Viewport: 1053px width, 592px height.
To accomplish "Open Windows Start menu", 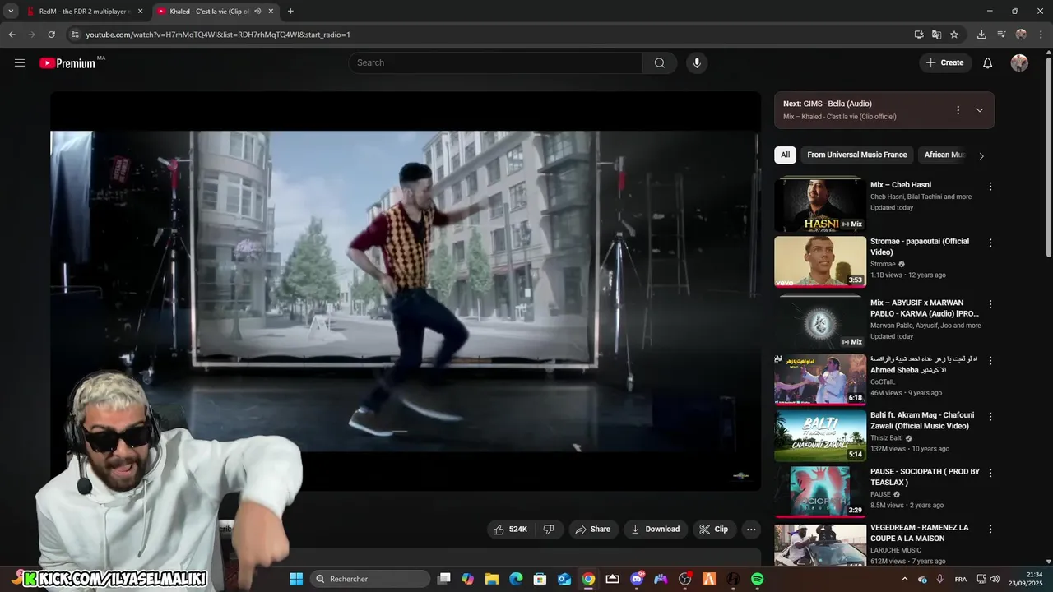I will point(296,579).
